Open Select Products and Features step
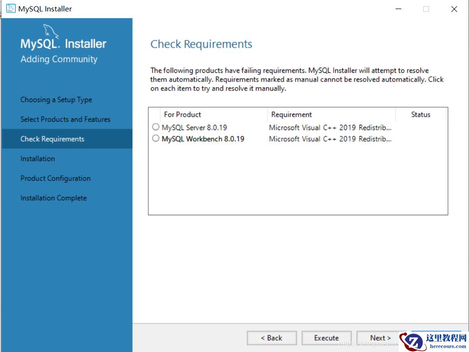 (65, 119)
